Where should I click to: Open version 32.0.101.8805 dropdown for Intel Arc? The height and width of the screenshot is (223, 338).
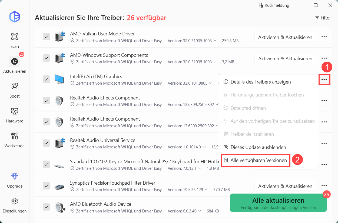[x=211, y=83]
